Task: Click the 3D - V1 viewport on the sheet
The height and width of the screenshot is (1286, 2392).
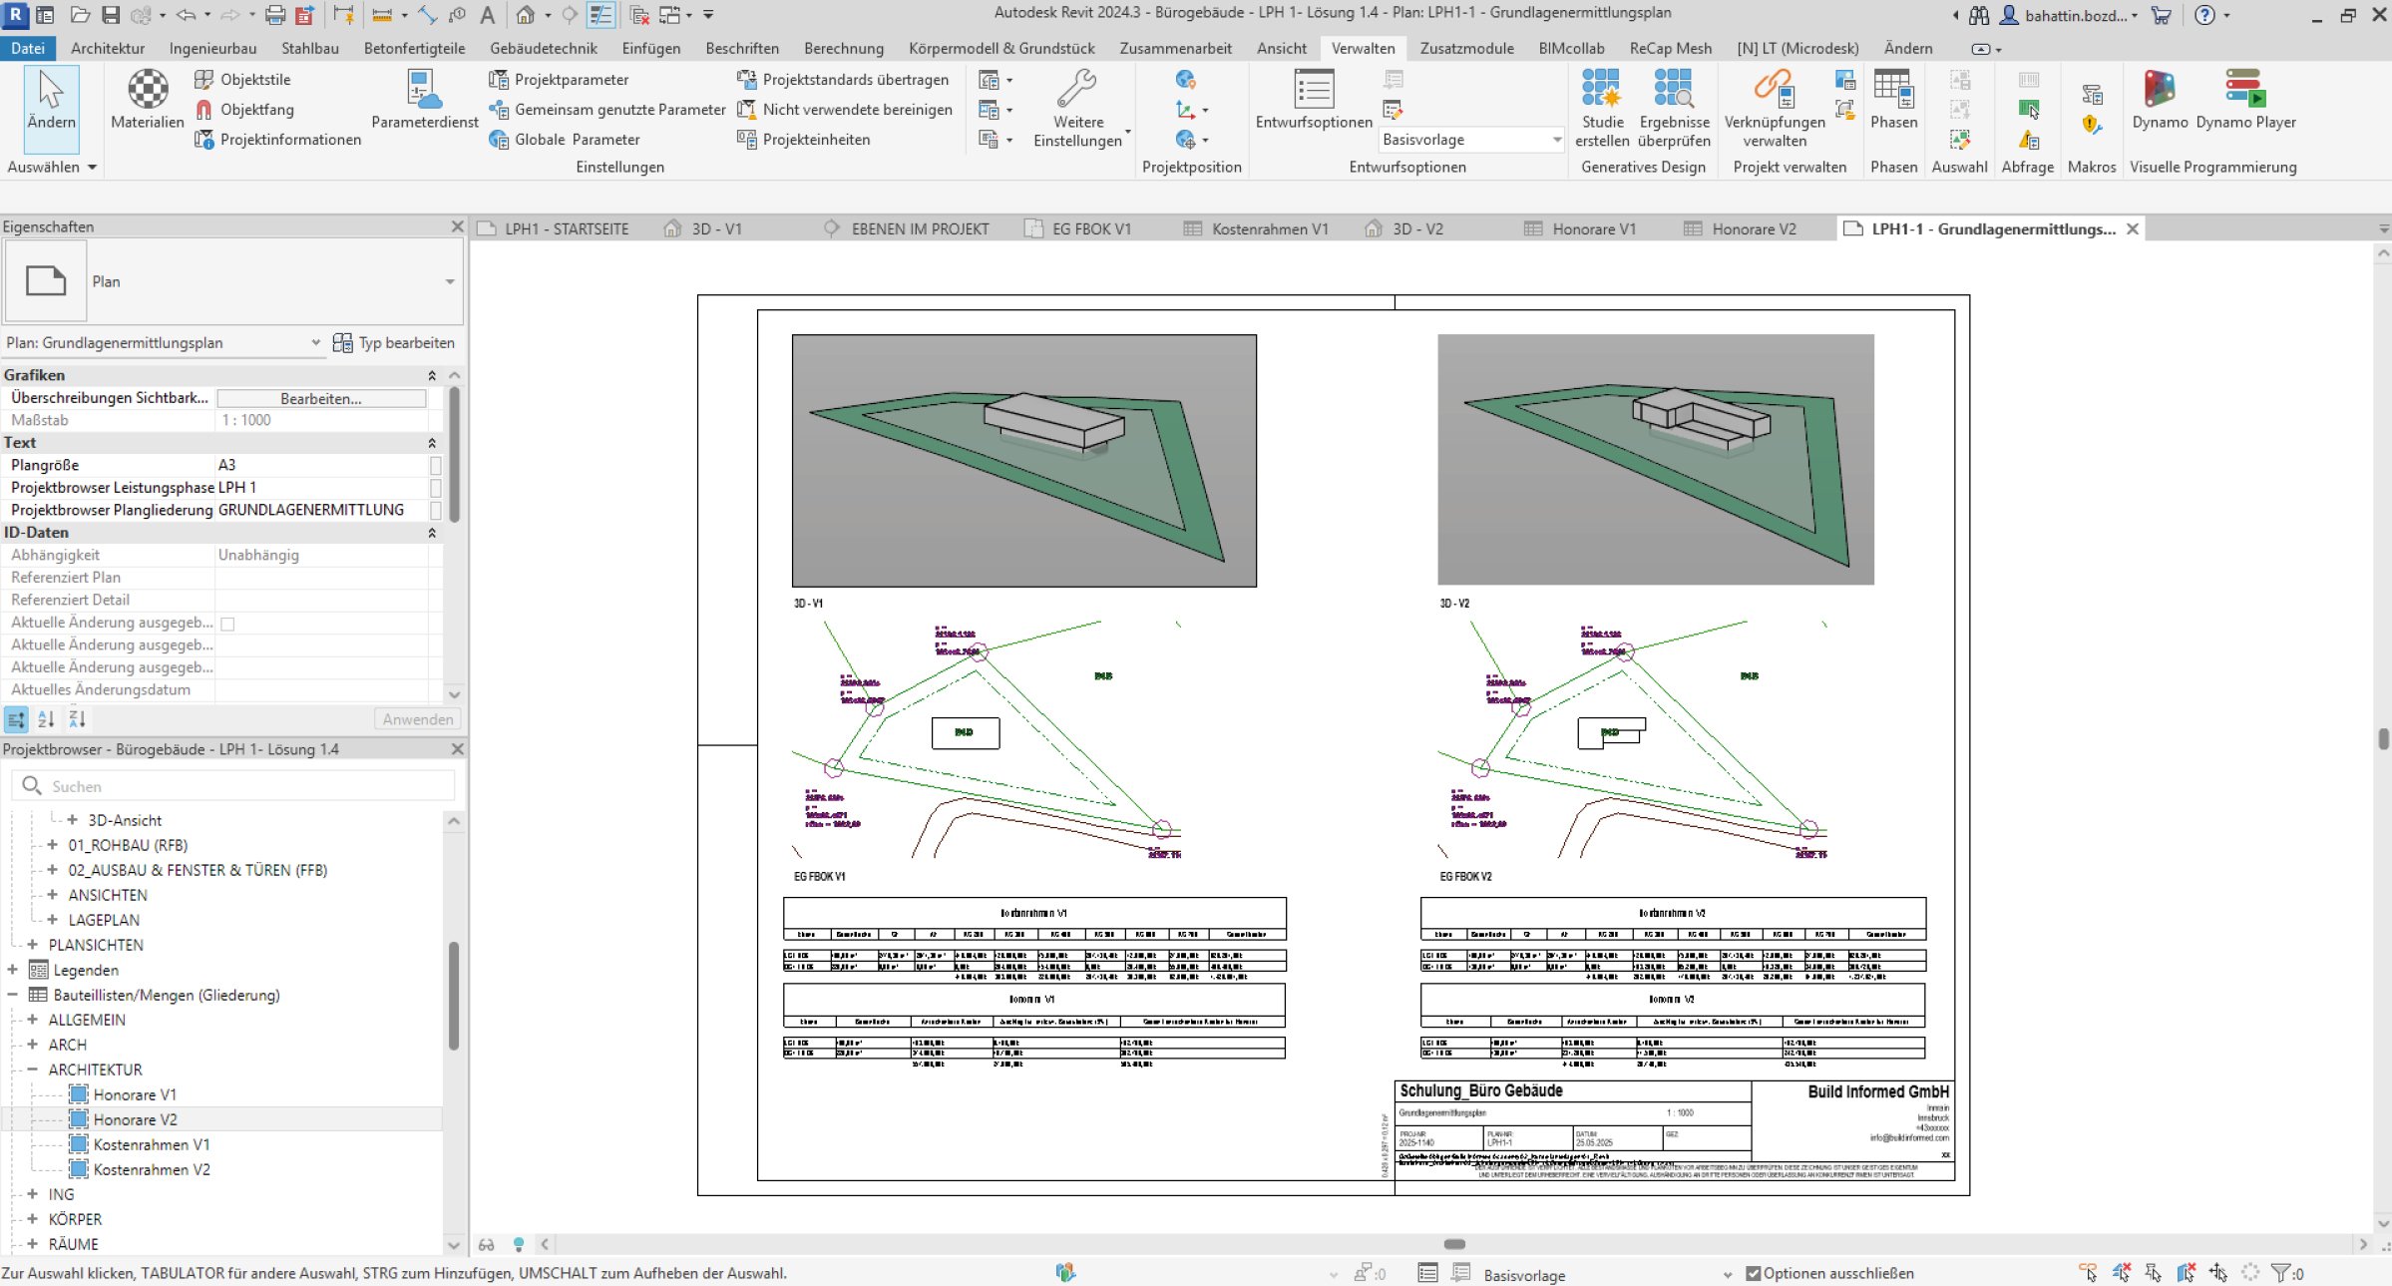Action: 1023,460
